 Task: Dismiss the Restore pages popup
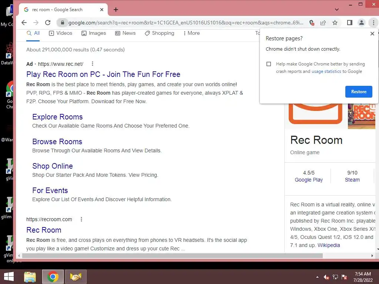(372, 34)
